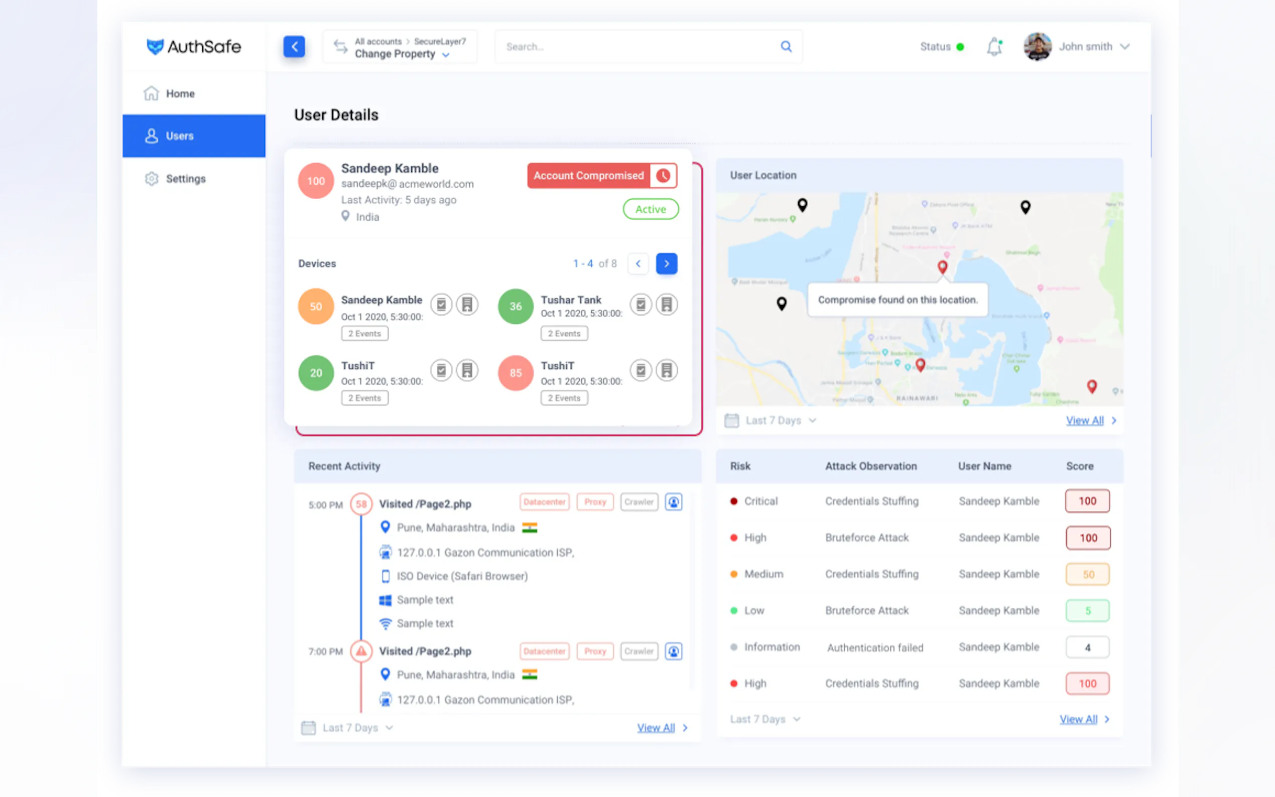The width and height of the screenshot is (1275, 797).
Task: Open Last 7 Days dropdown under risk table
Action: coord(766,720)
